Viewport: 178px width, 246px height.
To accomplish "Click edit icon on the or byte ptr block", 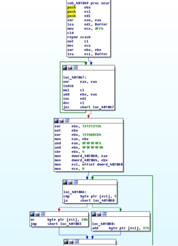I will coord(37,214).
